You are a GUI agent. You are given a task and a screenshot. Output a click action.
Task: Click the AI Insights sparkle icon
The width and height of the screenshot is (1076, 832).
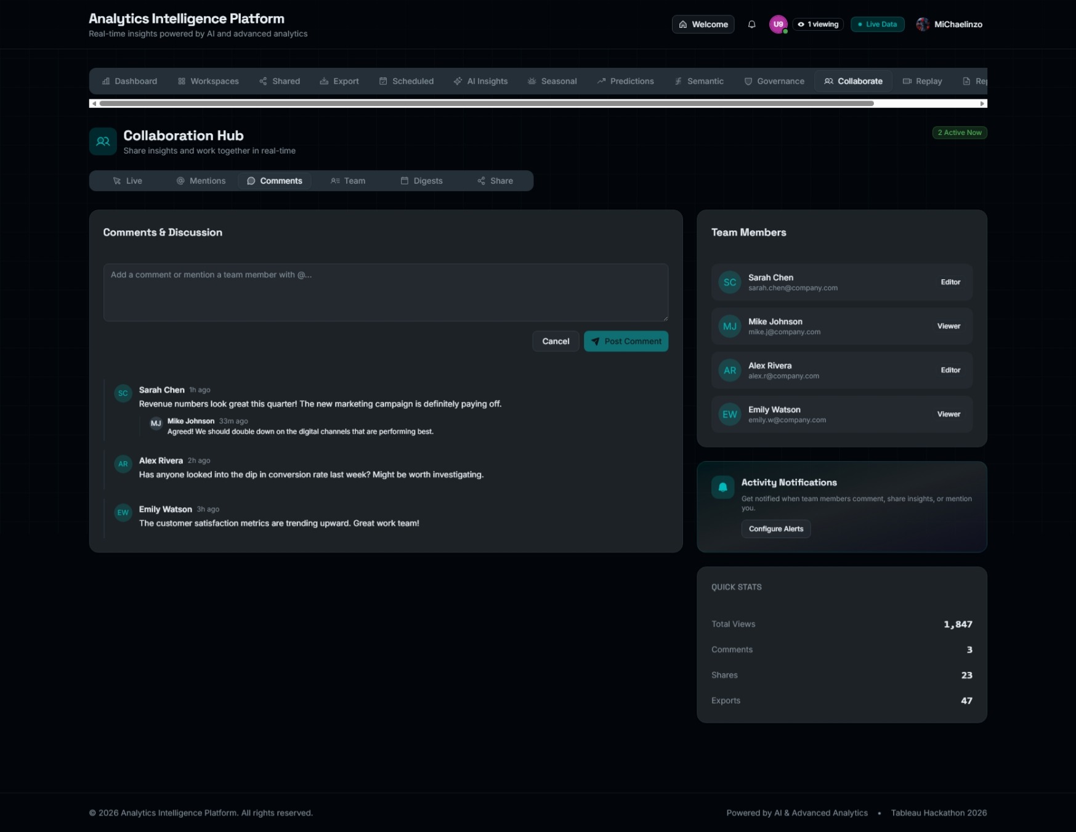point(458,81)
